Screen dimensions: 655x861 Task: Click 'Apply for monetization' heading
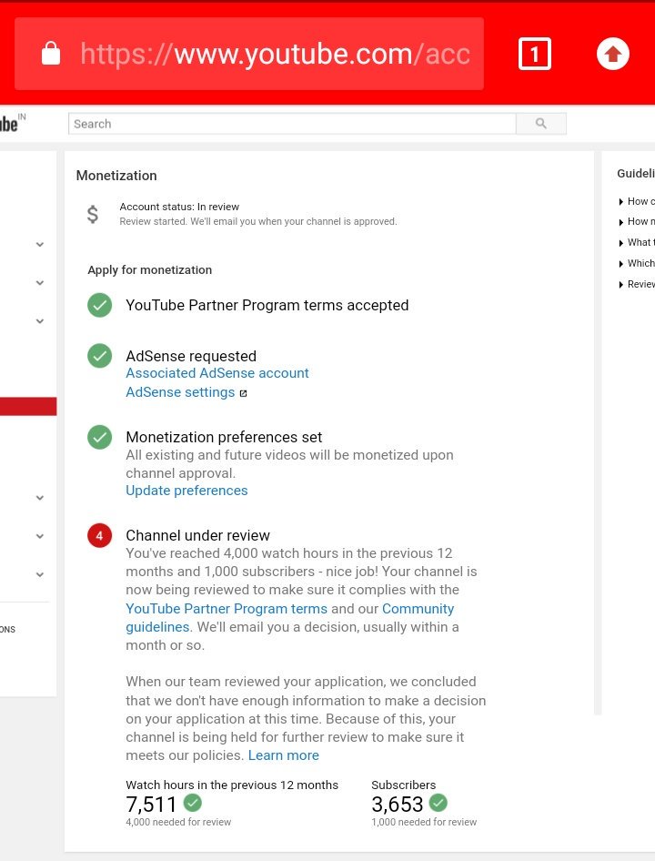tap(150, 269)
